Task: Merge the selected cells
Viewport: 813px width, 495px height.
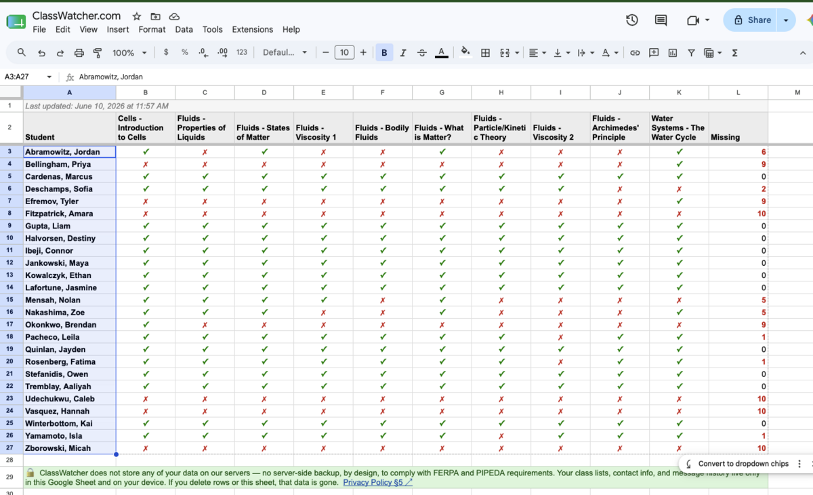Action: pos(505,52)
